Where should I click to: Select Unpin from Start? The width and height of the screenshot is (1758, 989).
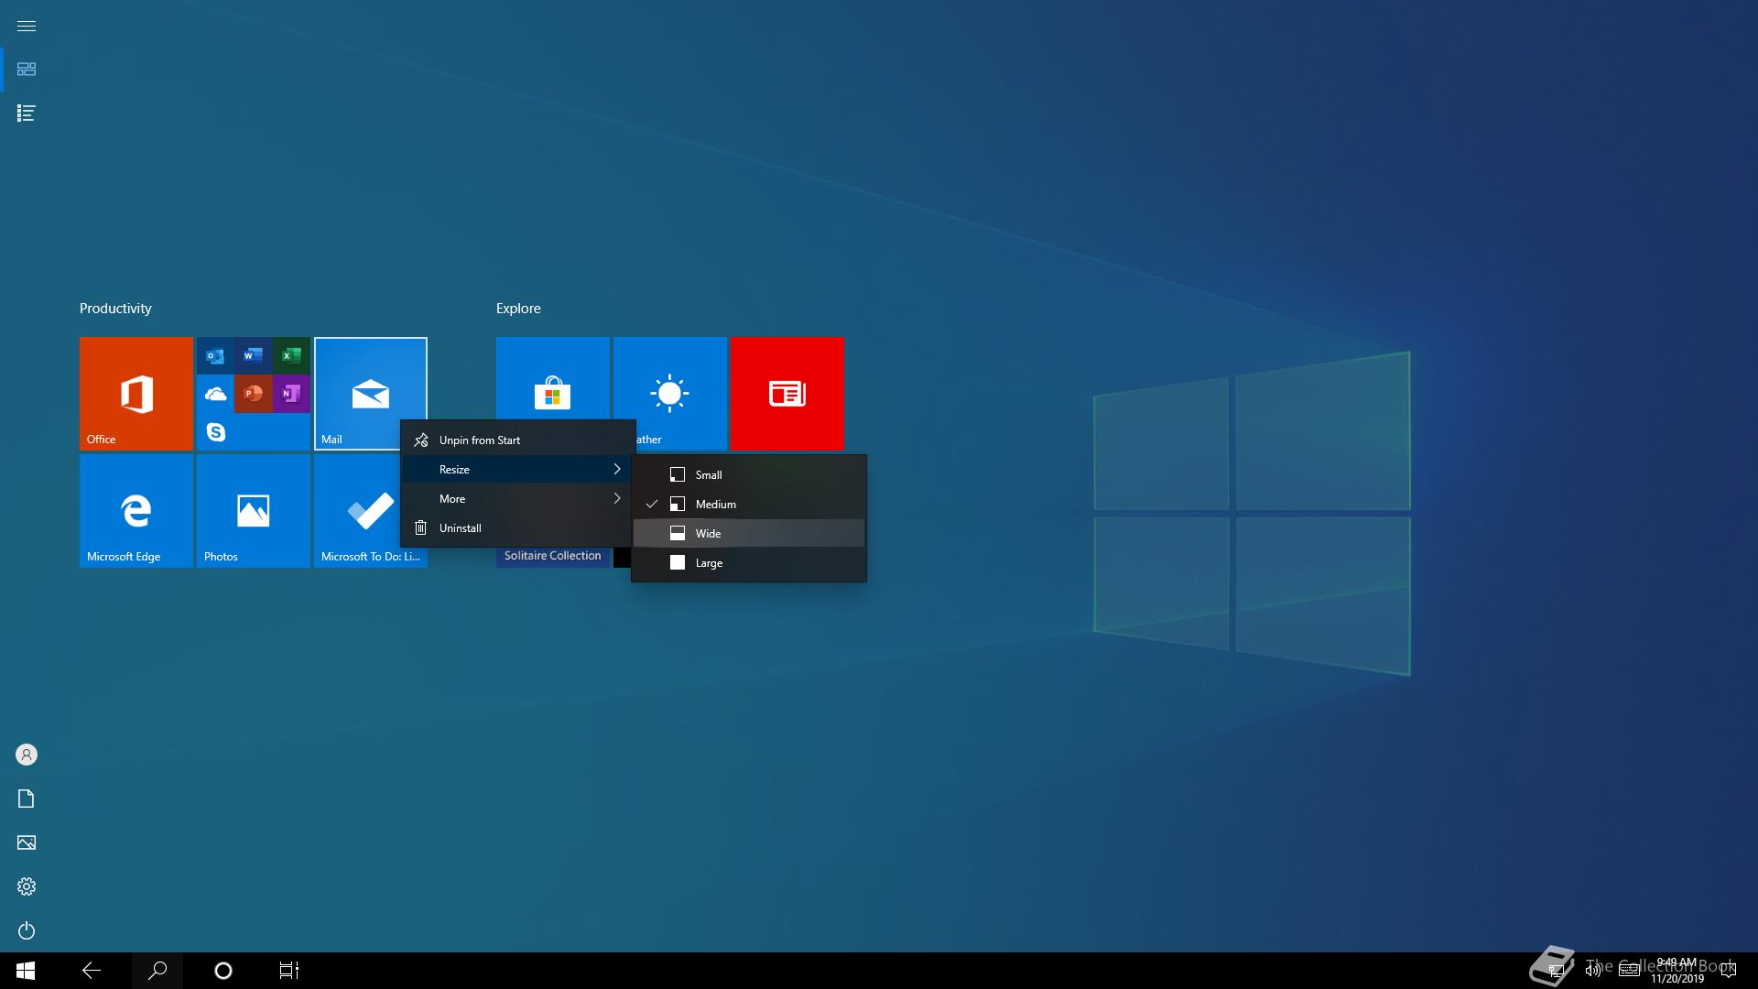[x=518, y=440]
